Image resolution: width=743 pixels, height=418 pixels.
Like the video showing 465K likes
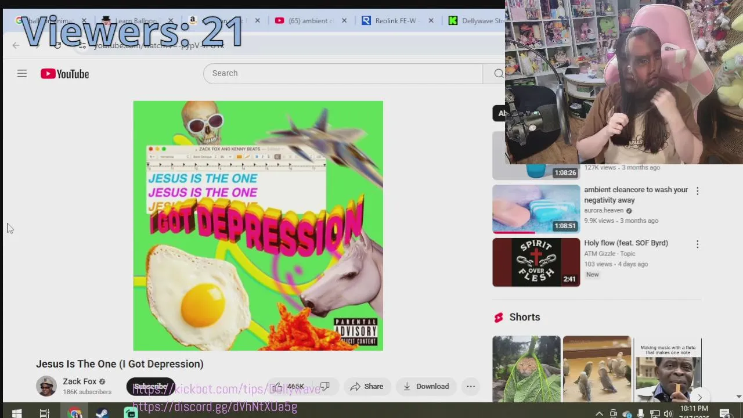288,387
